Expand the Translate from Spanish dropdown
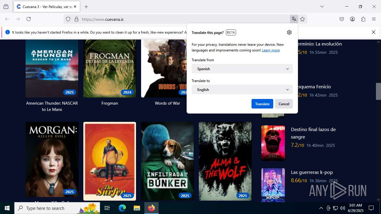Viewport: 381px width, 214px height. point(242,69)
